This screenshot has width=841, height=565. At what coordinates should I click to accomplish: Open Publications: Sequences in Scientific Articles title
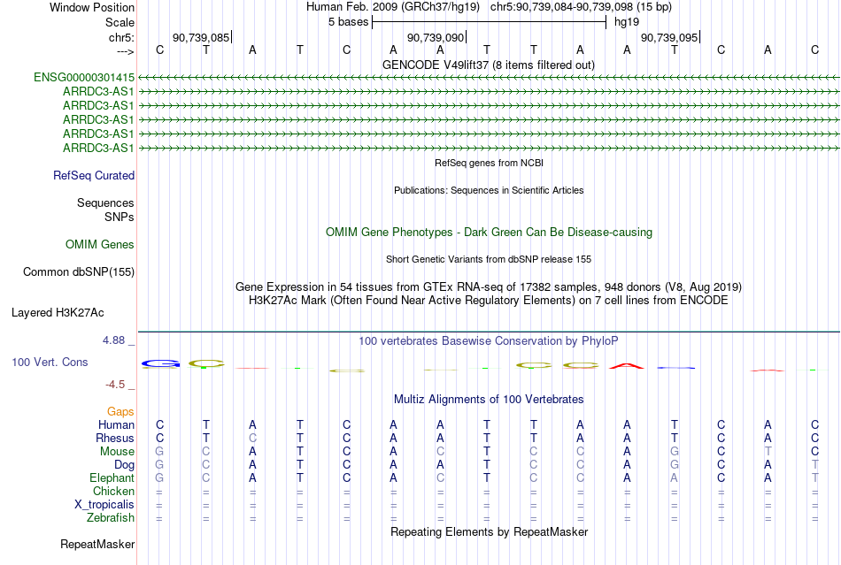pyautogui.click(x=490, y=190)
